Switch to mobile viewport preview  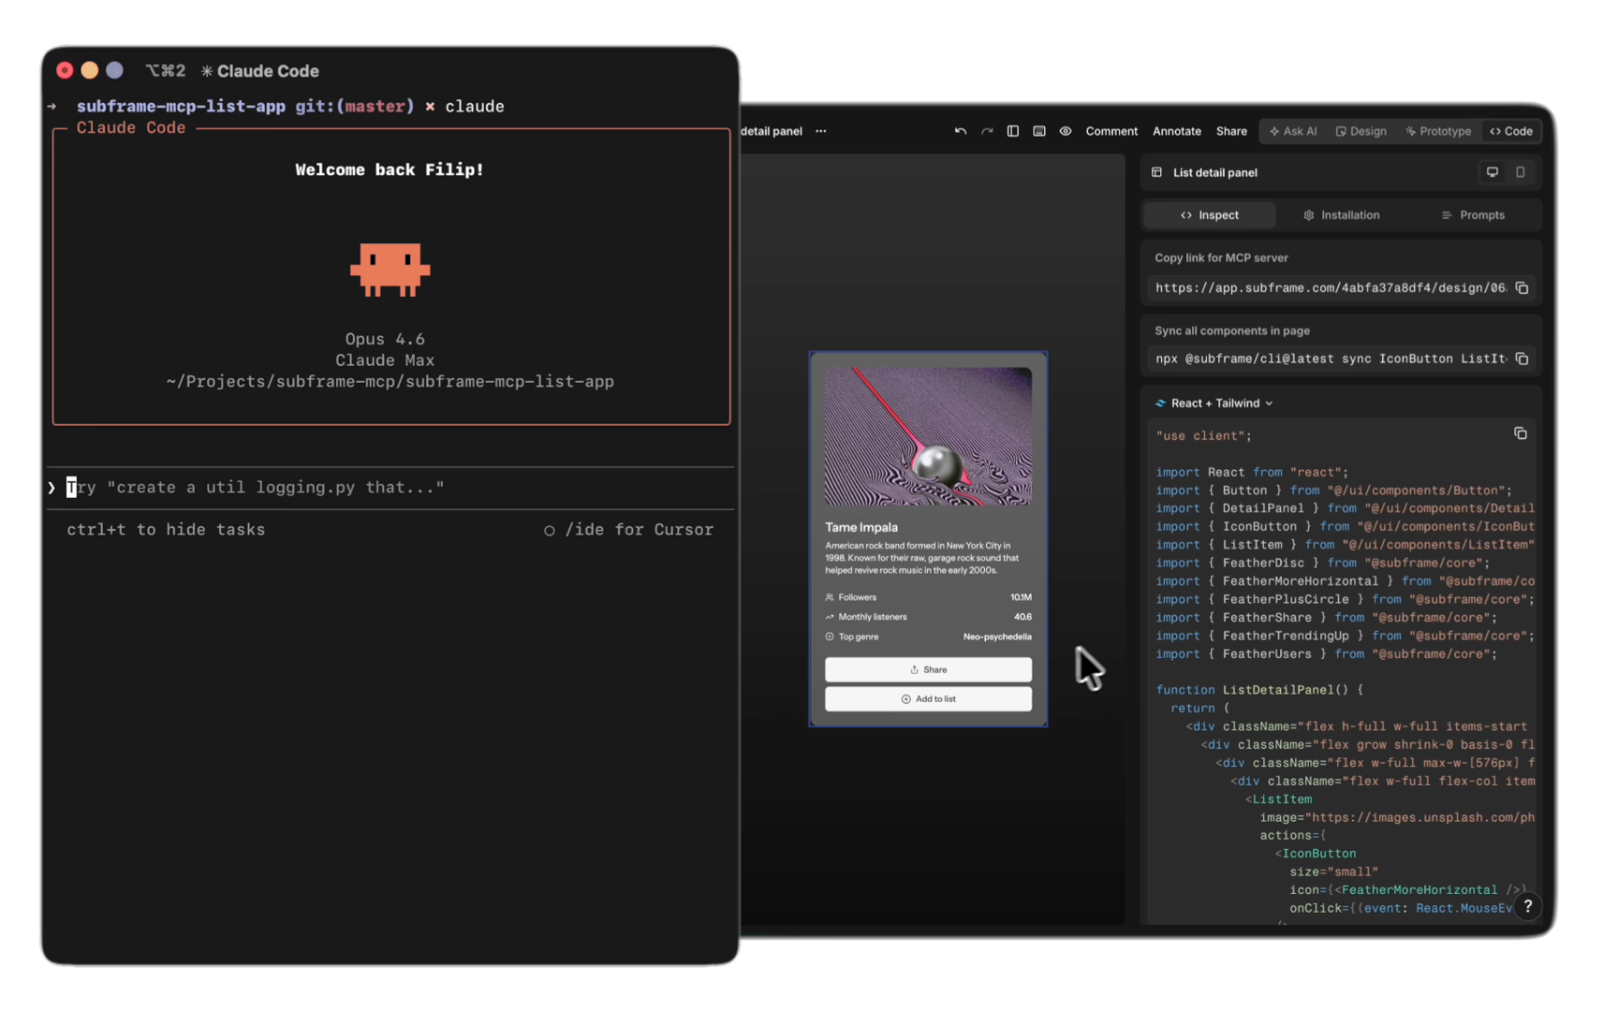pos(1520,172)
